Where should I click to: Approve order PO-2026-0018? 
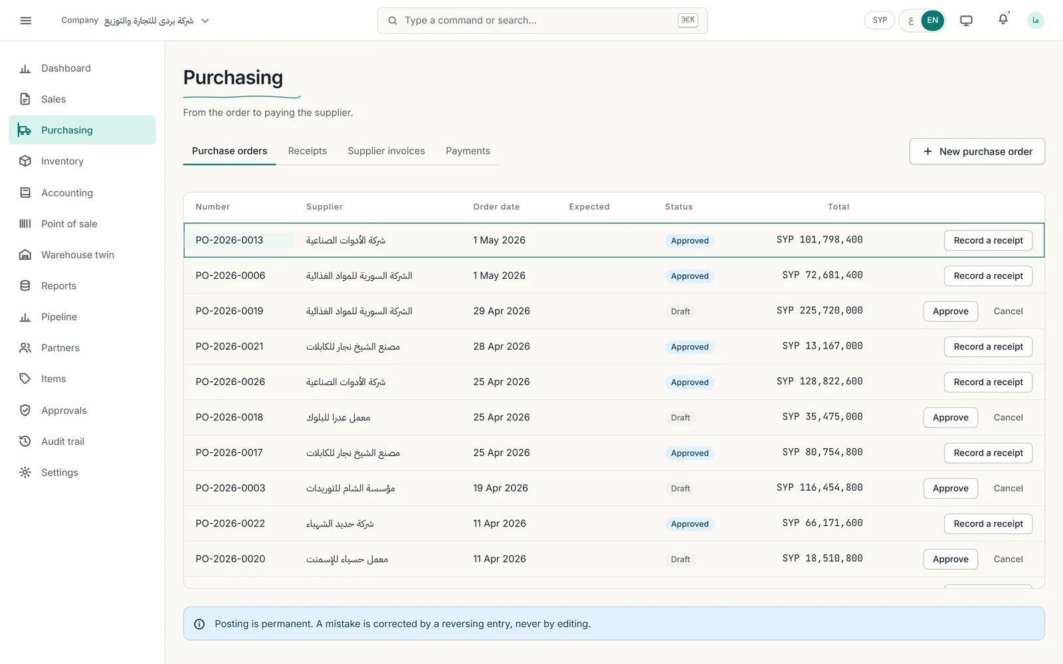(950, 418)
